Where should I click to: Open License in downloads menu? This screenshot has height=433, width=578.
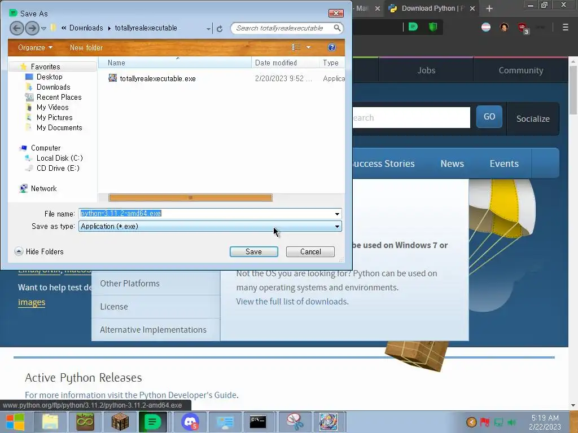[156, 306]
